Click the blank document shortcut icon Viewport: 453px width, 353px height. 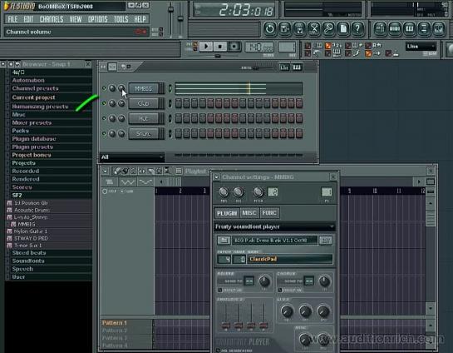pyautogui.click(x=343, y=28)
